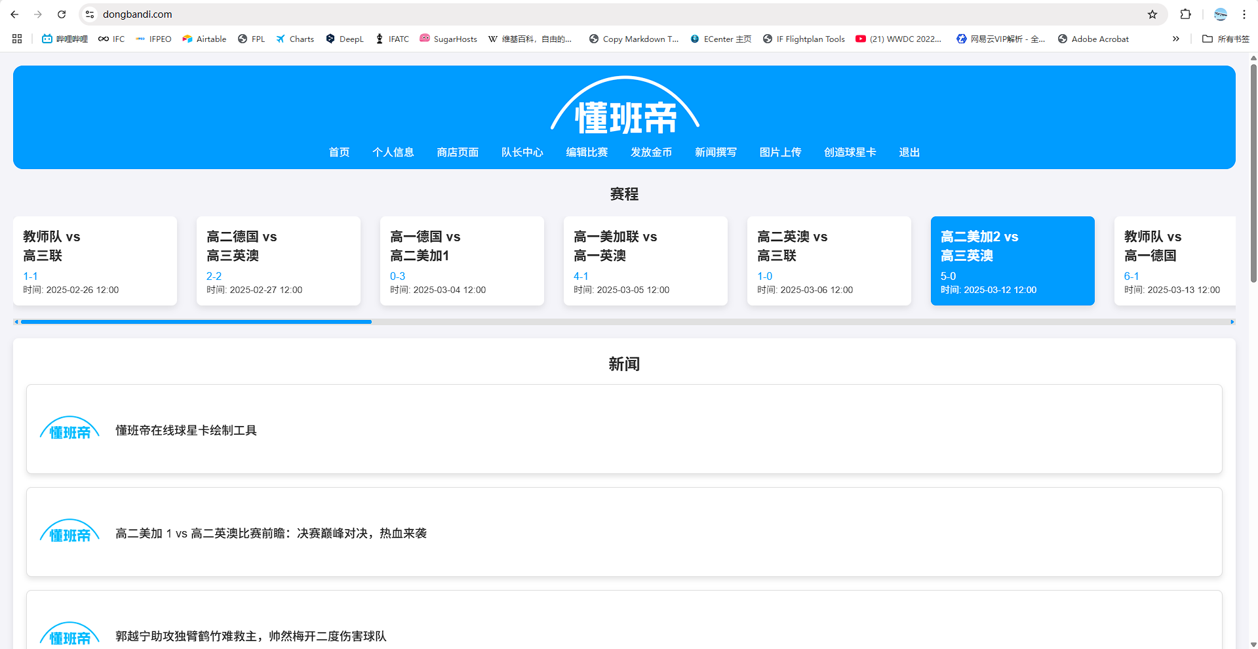Open the 维基百科 bookmark
The width and height of the screenshot is (1258, 649).
pyautogui.click(x=530, y=39)
